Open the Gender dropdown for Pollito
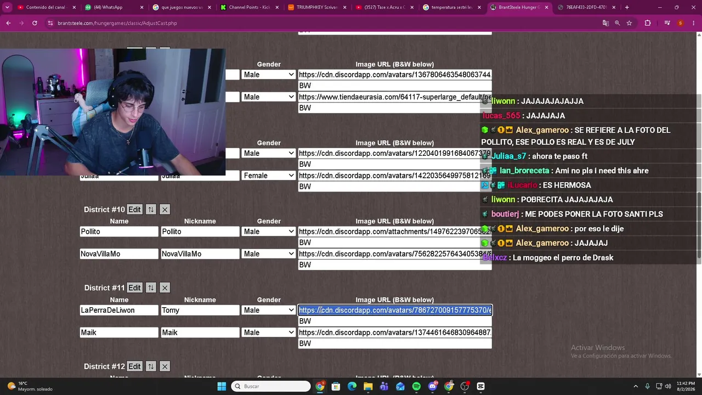The image size is (702, 395). 269,232
